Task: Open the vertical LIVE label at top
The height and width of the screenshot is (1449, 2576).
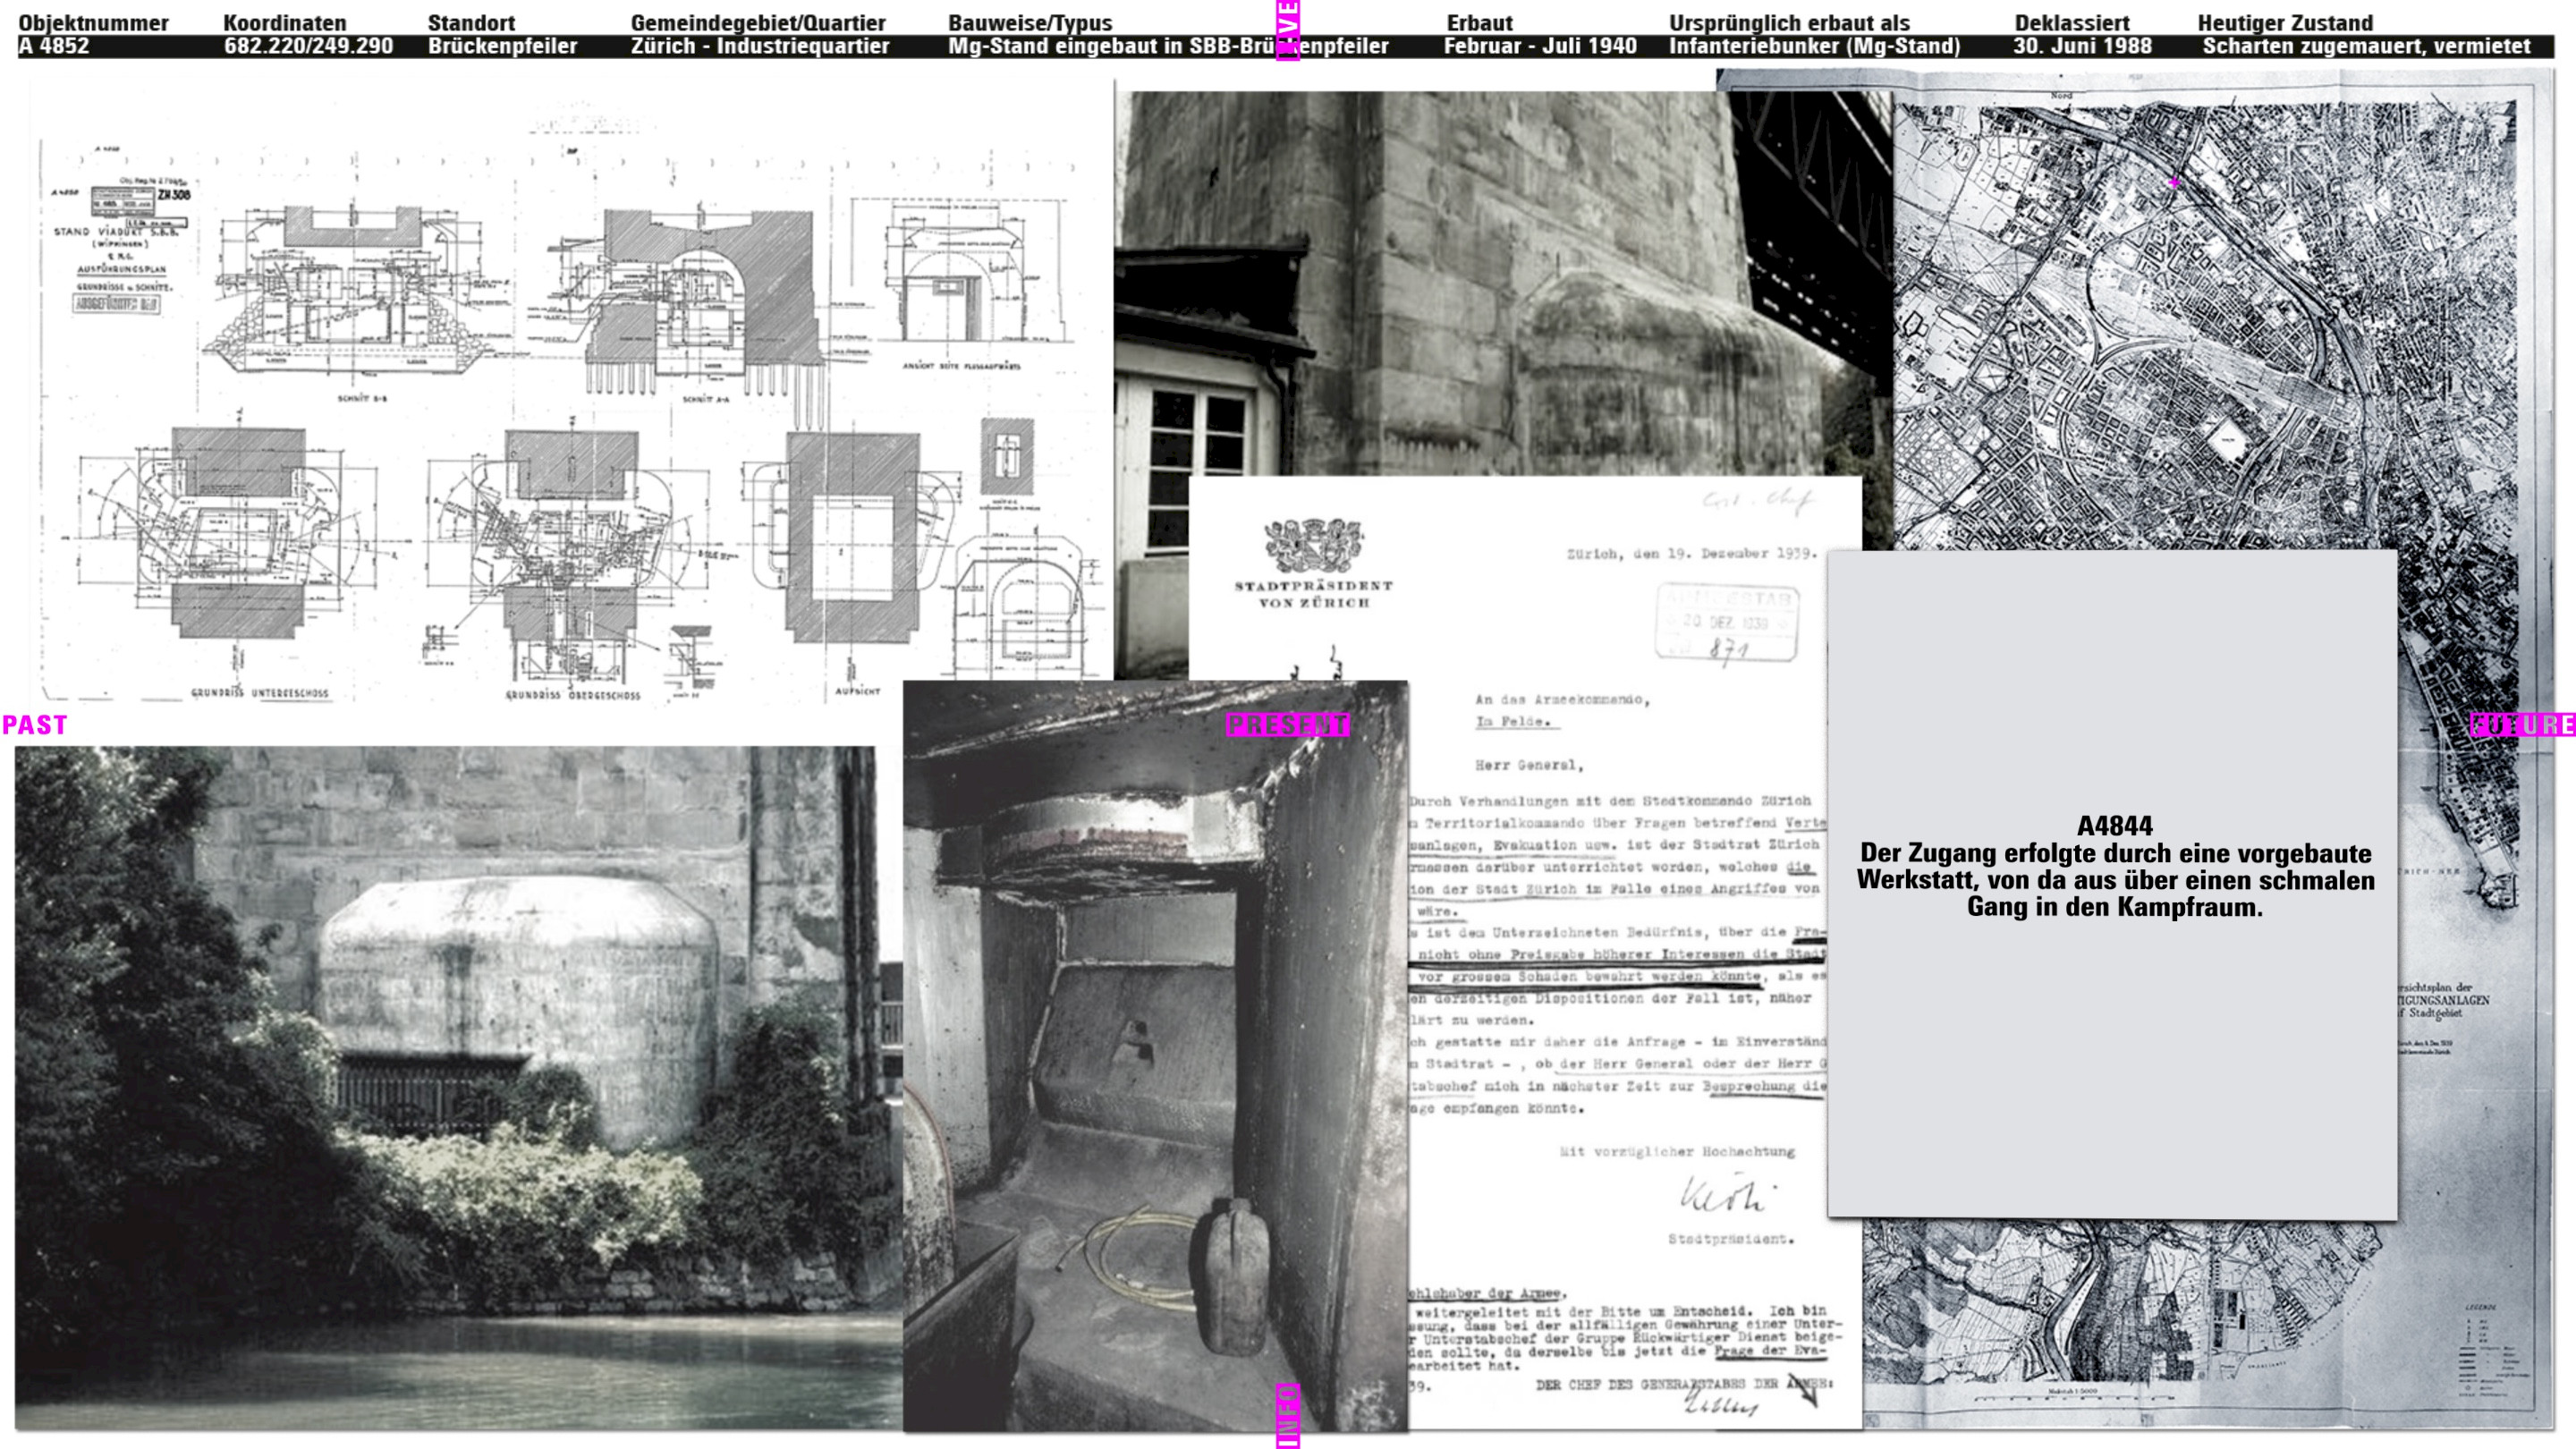Action: (x=1288, y=30)
